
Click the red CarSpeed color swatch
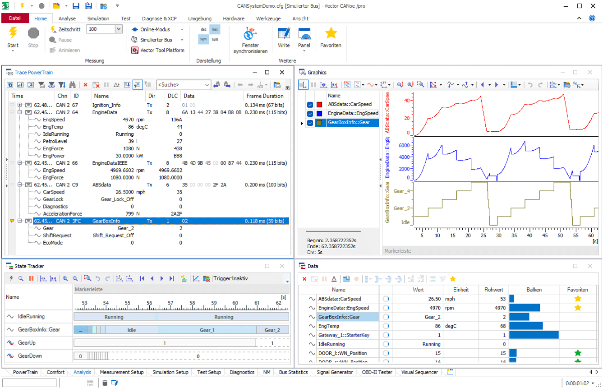click(x=319, y=105)
